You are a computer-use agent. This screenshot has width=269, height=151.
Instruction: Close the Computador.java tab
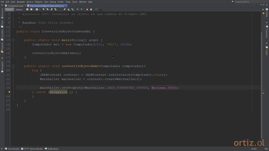pyautogui.click(x=25, y=6)
